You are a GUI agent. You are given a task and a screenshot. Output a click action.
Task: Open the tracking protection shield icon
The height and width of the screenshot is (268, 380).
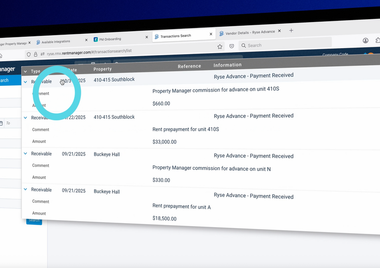coord(28,54)
